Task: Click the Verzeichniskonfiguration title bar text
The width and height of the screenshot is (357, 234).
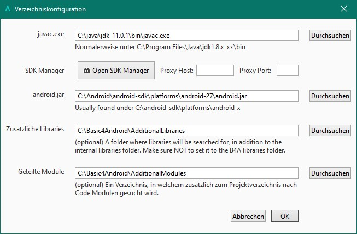Action: pyautogui.click(x=54, y=9)
